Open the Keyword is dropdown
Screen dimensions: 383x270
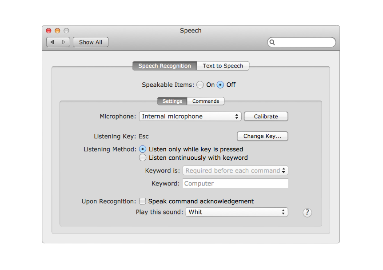(x=235, y=170)
